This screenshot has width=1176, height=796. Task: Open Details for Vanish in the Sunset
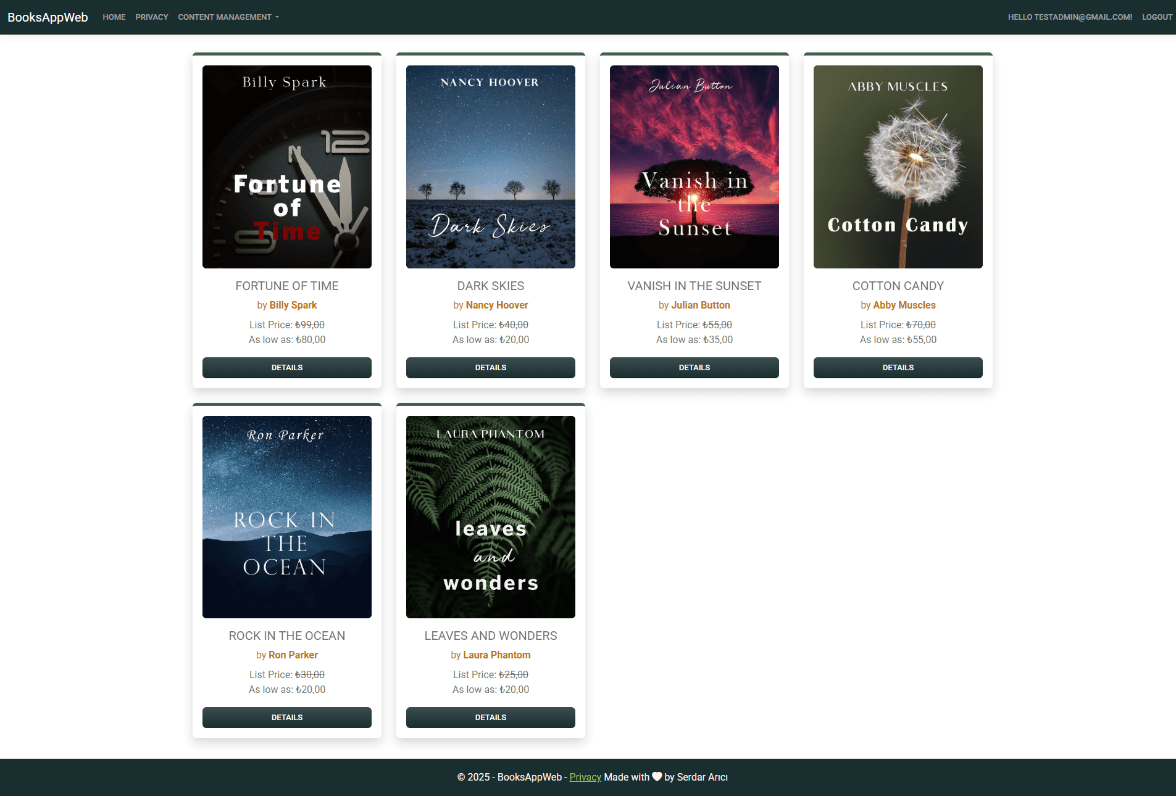(x=694, y=368)
